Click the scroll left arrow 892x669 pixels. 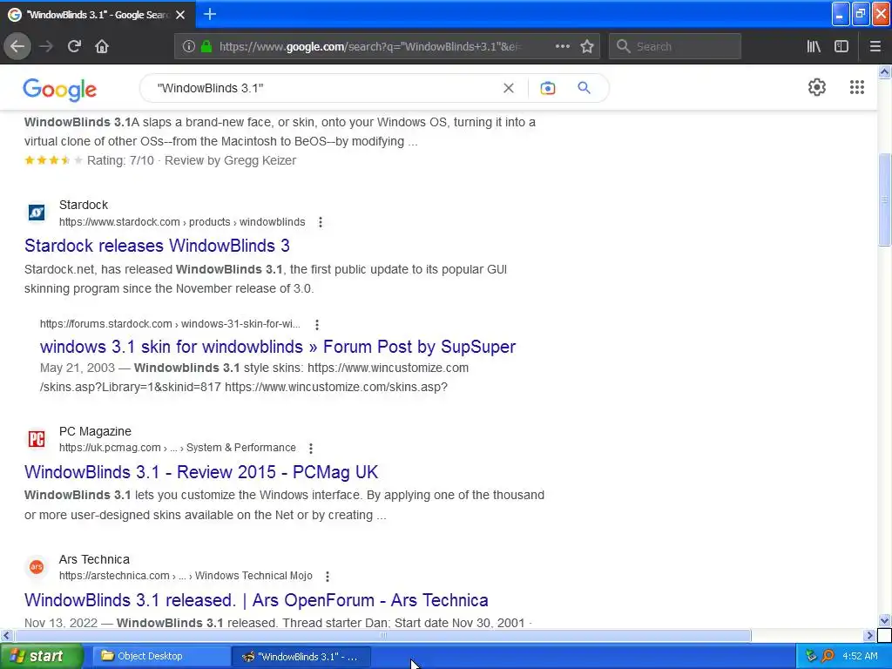[x=6, y=635]
